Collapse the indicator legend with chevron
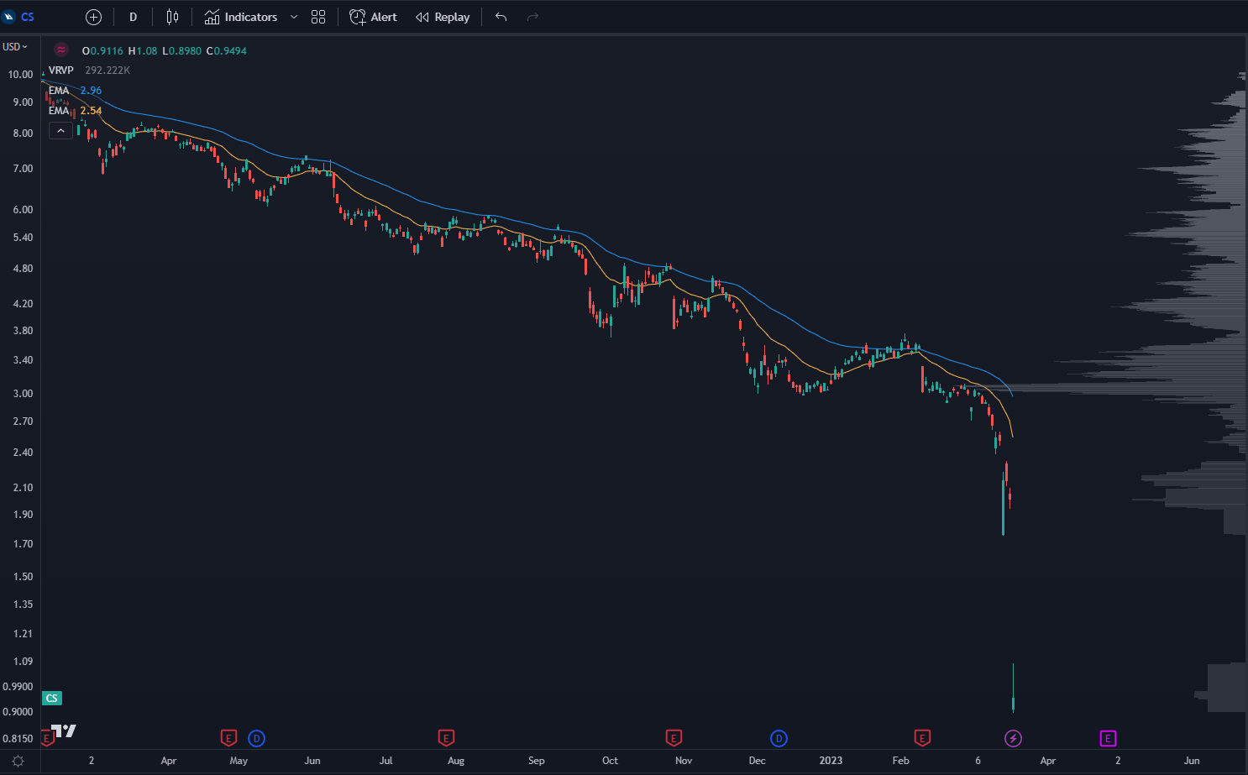Screen dimensions: 1248x775 click(x=60, y=131)
